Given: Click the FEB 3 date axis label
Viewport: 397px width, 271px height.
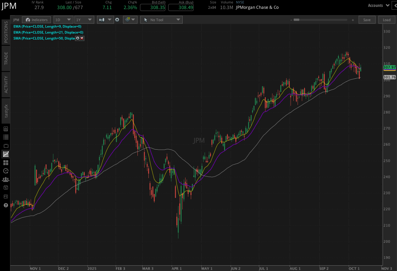Looking at the screenshot, I should coord(120,268).
